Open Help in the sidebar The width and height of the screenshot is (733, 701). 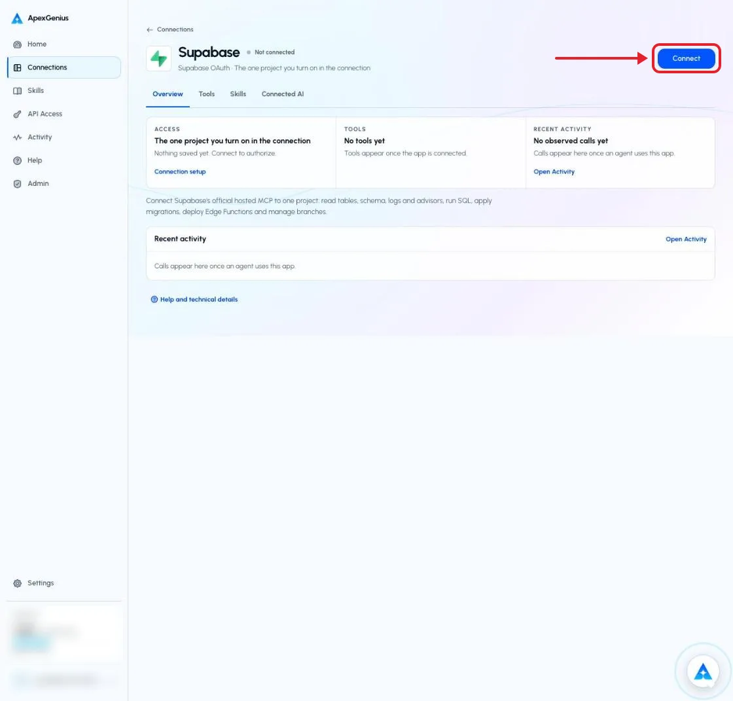coord(64,160)
